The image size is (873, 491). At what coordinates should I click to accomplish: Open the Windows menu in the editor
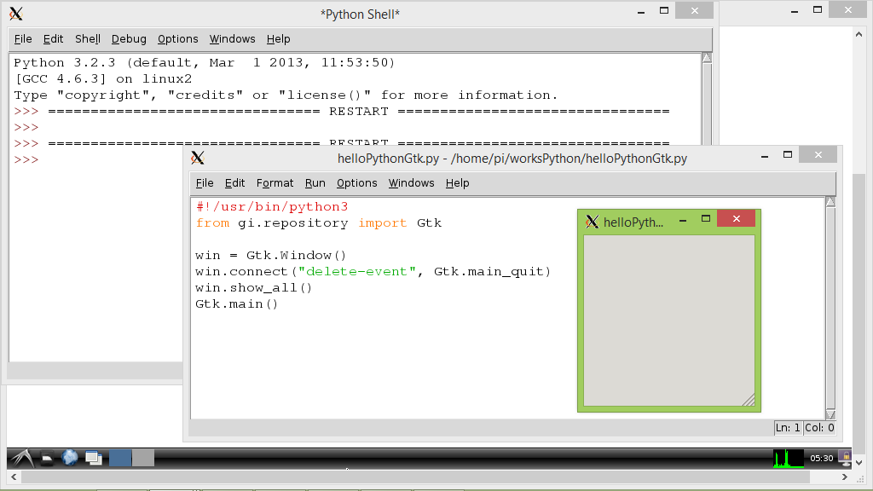tap(411, 182)
